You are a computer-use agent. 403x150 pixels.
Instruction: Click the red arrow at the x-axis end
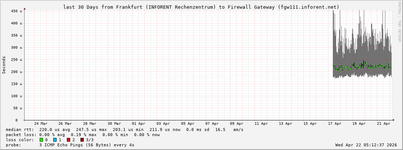[x=393, y=120]
